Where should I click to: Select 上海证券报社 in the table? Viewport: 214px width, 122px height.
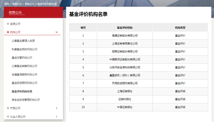[x=125, y=91]
